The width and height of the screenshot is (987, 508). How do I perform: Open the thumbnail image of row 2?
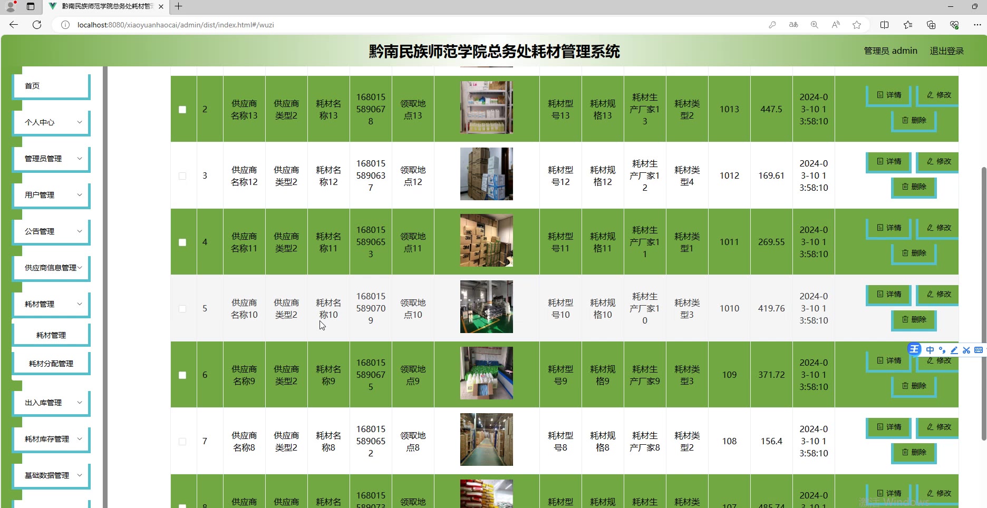[486, 108]
